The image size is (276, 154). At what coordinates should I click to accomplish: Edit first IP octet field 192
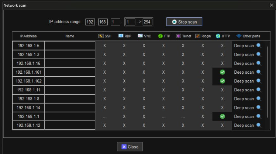tap(90, 22)
